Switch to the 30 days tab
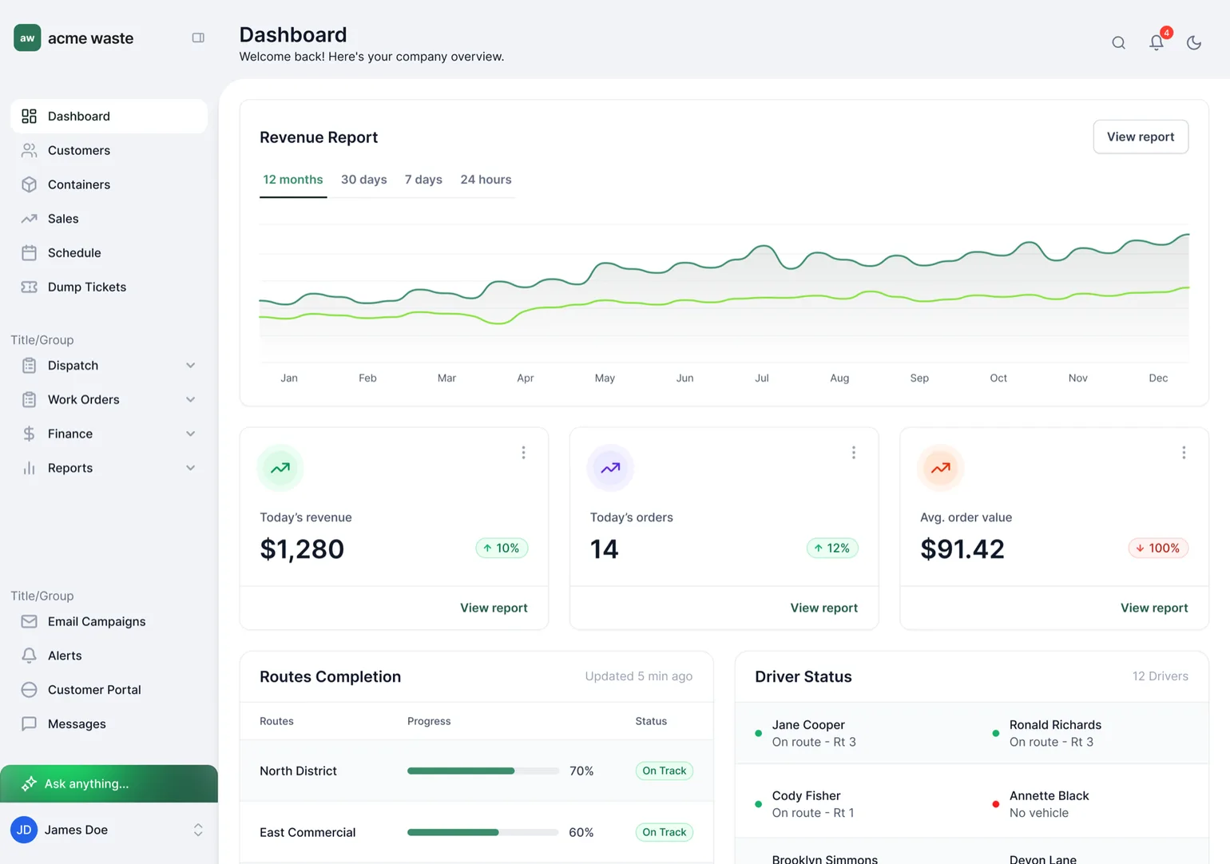1230x864 pixels. [x=364, y=180]
